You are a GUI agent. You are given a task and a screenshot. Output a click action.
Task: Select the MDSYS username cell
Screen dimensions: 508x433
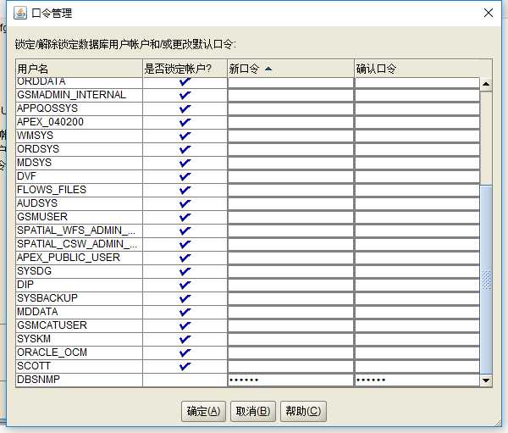tap(79, 163)
